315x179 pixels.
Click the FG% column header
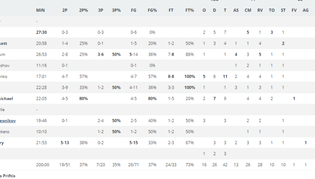click(152, 10)
